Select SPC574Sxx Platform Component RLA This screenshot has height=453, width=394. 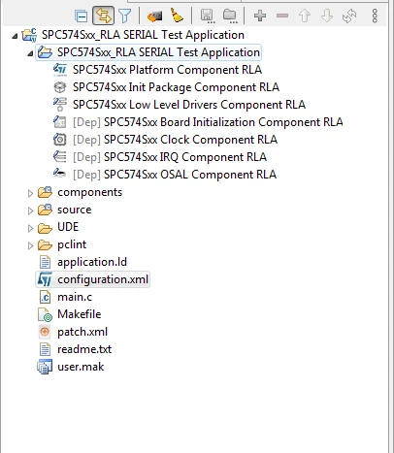point(167,70)
